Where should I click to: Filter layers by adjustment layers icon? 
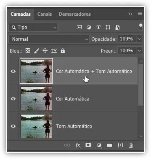(89, 27)
